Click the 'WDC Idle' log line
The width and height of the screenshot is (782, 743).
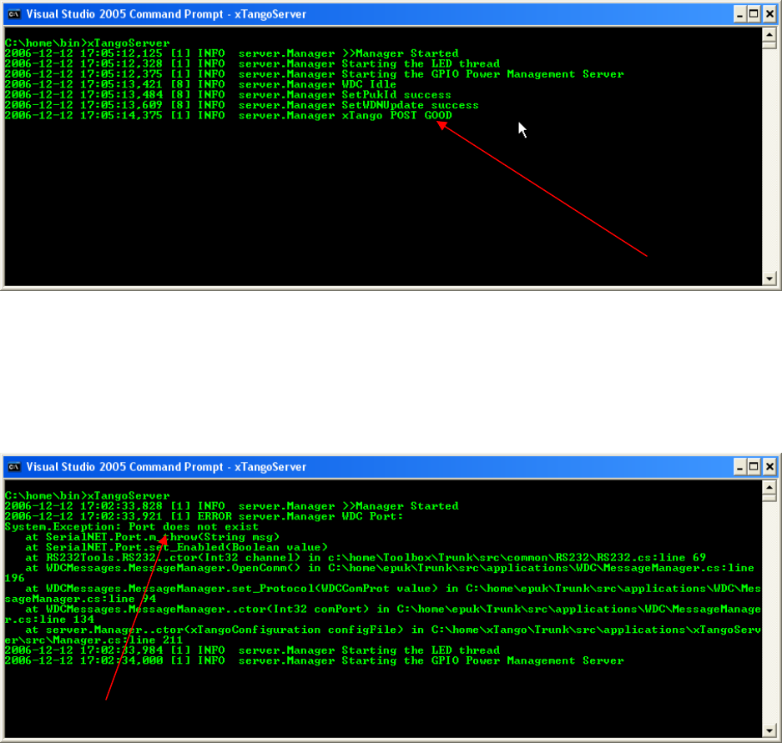tap(200, 84)
